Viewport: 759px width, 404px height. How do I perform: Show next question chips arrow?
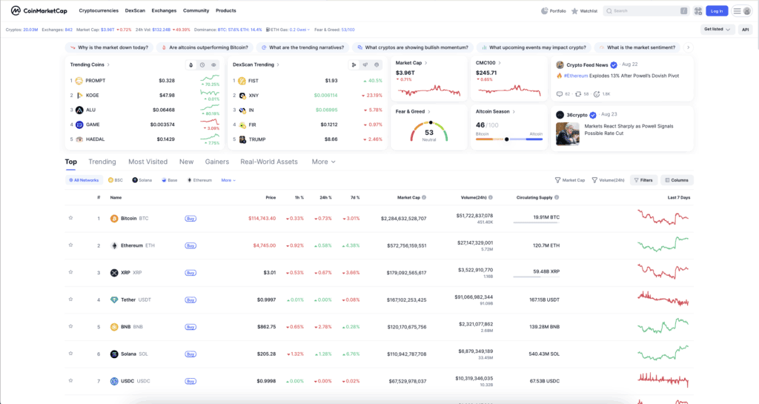(x=689, y=47)
